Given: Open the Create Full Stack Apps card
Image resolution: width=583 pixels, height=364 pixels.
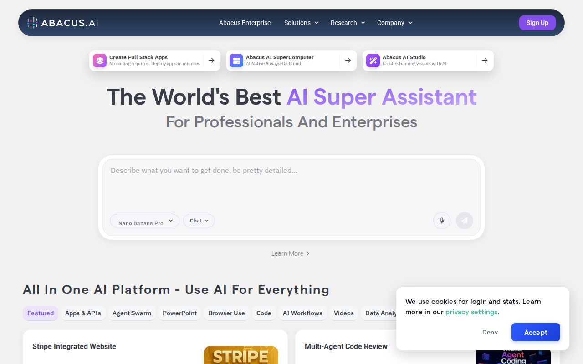Looking at the screenshot, I should (155, 61).
